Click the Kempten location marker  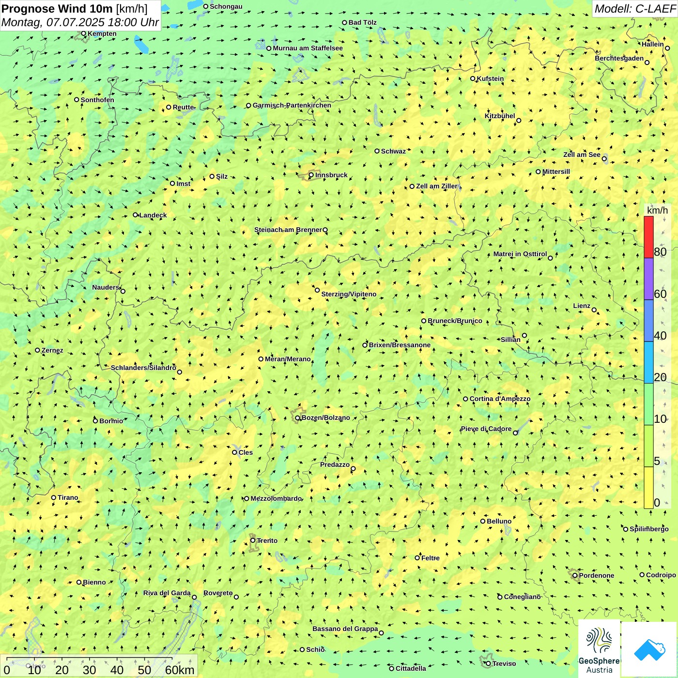pyautogui.click(x=84, y=33)
